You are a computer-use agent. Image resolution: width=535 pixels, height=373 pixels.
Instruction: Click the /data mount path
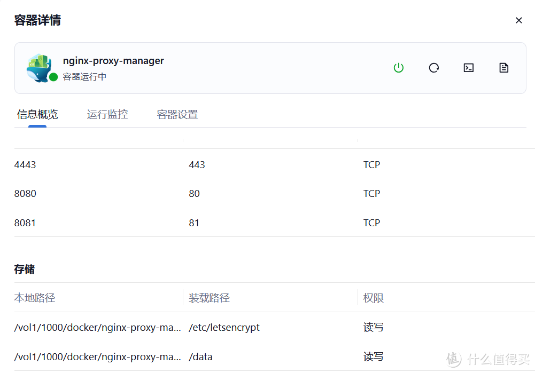tap(200, 356)
